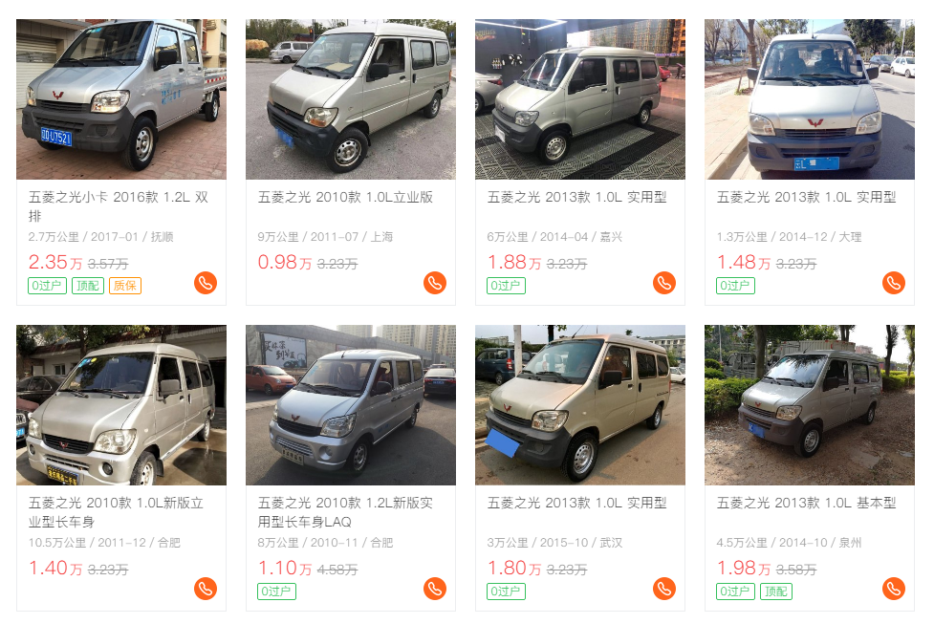
Task: Call seller of 0.98万 Shanghai van
Action: pos(435,283)
